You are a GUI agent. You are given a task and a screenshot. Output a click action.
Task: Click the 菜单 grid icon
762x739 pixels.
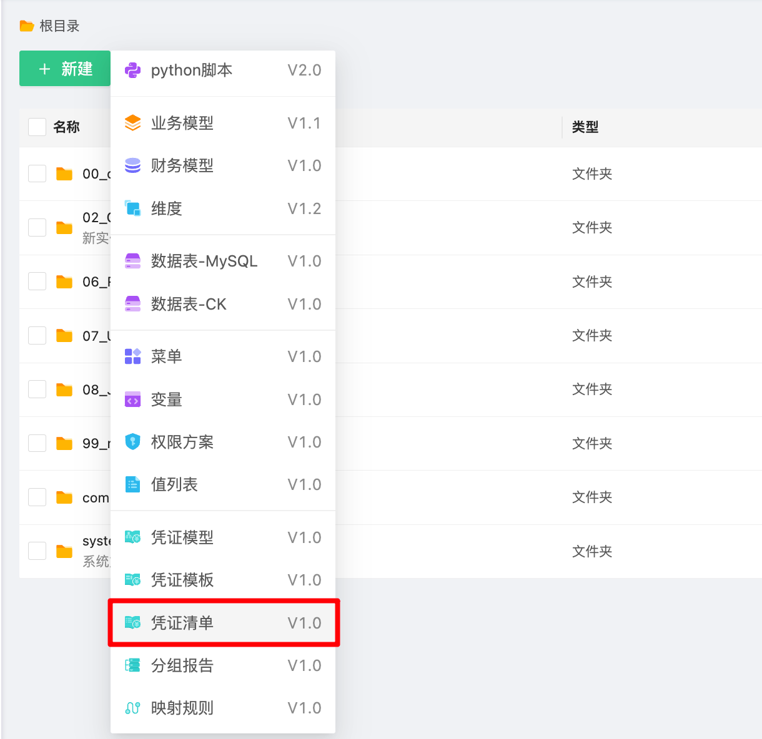pos(132,356)
